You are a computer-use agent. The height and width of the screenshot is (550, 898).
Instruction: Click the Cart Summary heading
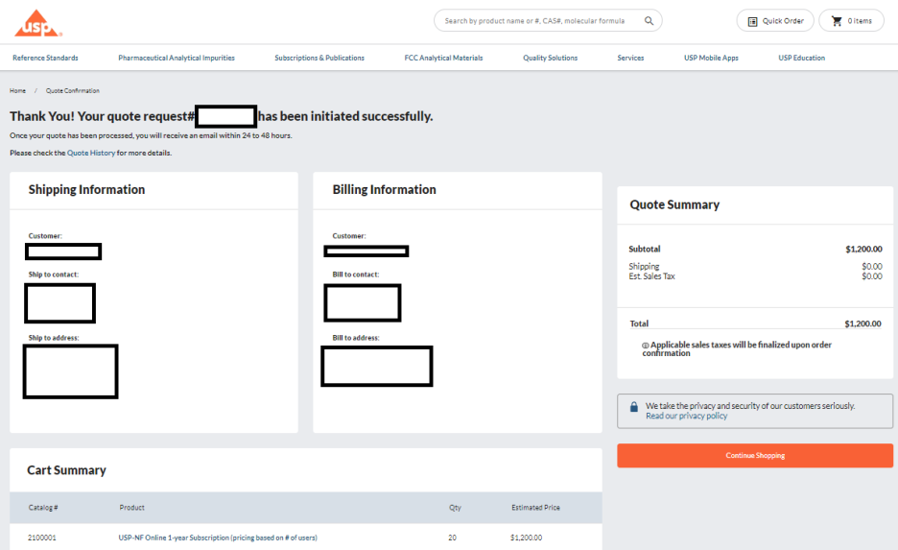[x=66, y=470]
